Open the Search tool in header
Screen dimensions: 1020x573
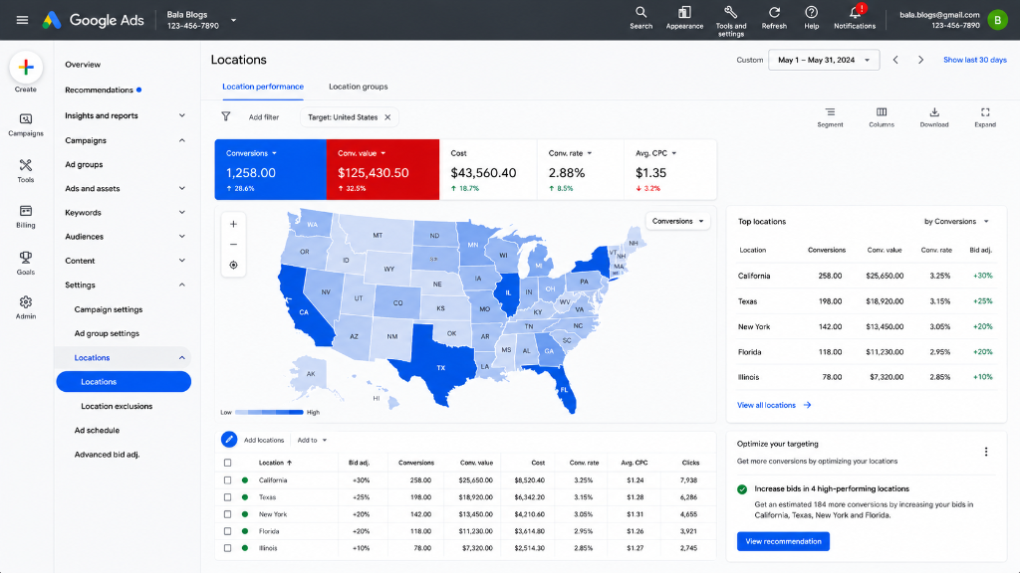640,18
